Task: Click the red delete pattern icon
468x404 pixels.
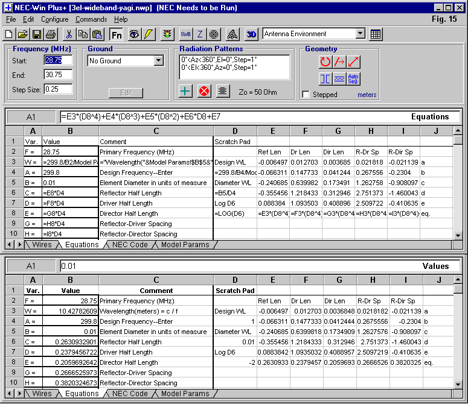Action: tap(204, 91)
